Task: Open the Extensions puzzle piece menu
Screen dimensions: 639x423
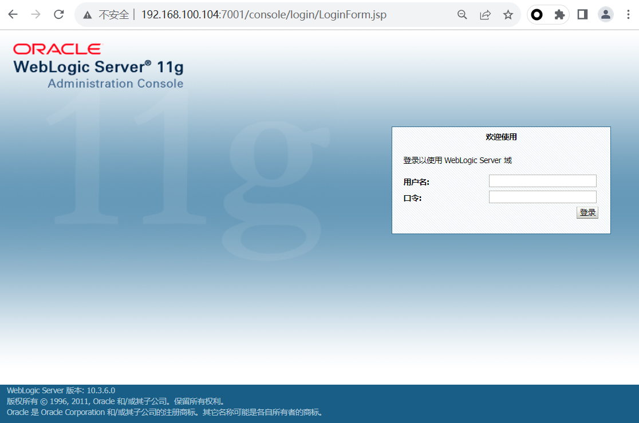Action: click(x=559, y=15)
